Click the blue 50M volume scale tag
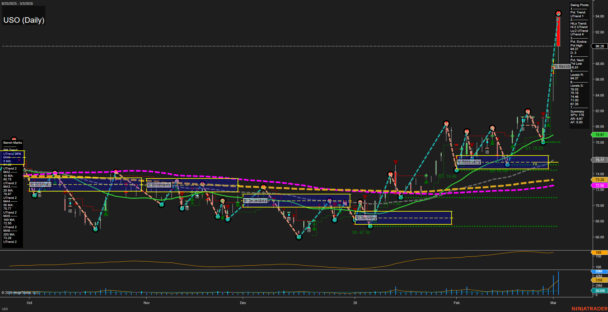The height and width of the screenshot is (312, 608). coord(599,272)
